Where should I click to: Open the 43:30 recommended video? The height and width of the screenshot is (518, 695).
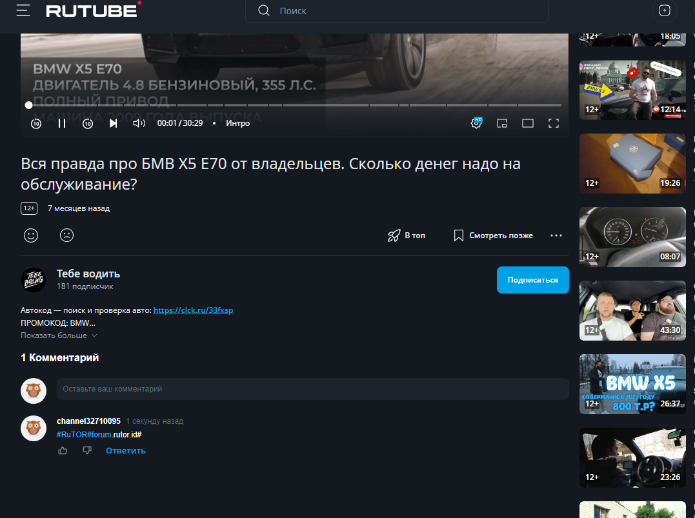[x=632, y=311]
